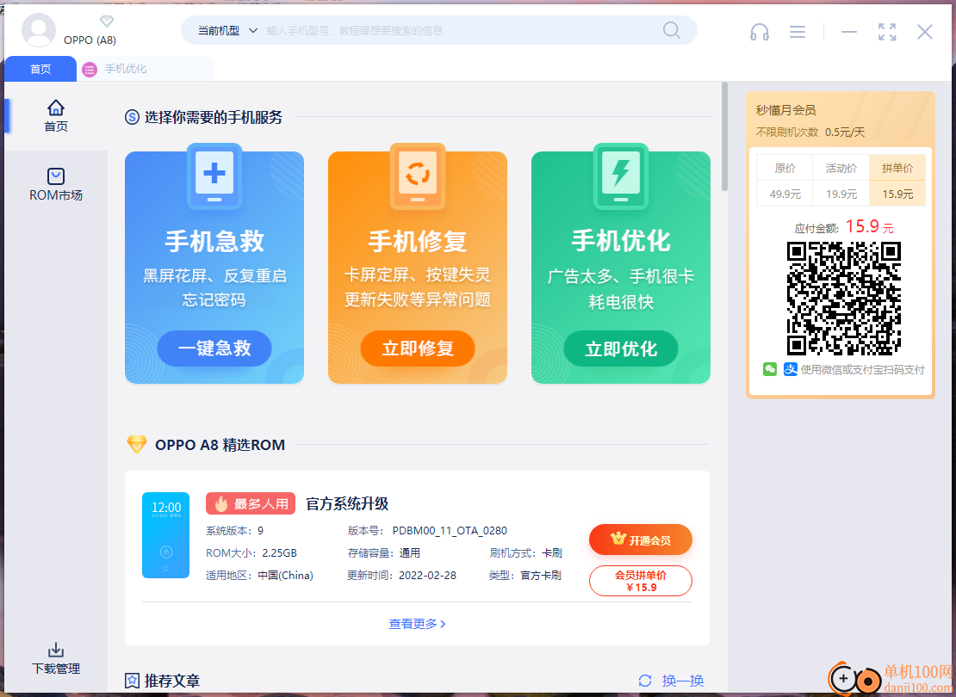Viewport: 956px width, 697px height.
Task: Click the main content vertical scrollbar
Action: (724, 137)
